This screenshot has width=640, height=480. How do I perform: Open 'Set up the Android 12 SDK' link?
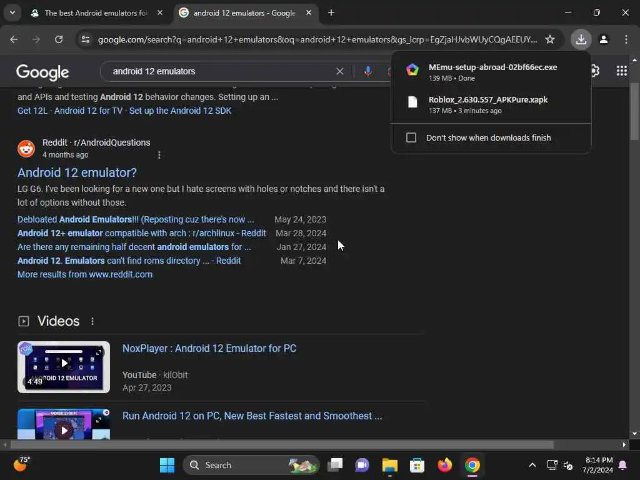pos(181,111)
